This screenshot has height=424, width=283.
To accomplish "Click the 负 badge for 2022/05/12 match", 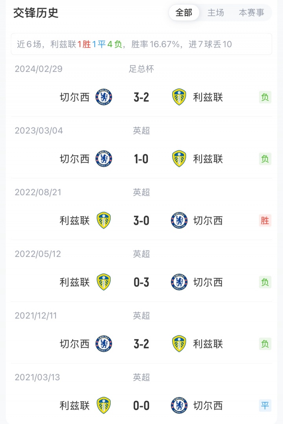I will click(265, 282).
